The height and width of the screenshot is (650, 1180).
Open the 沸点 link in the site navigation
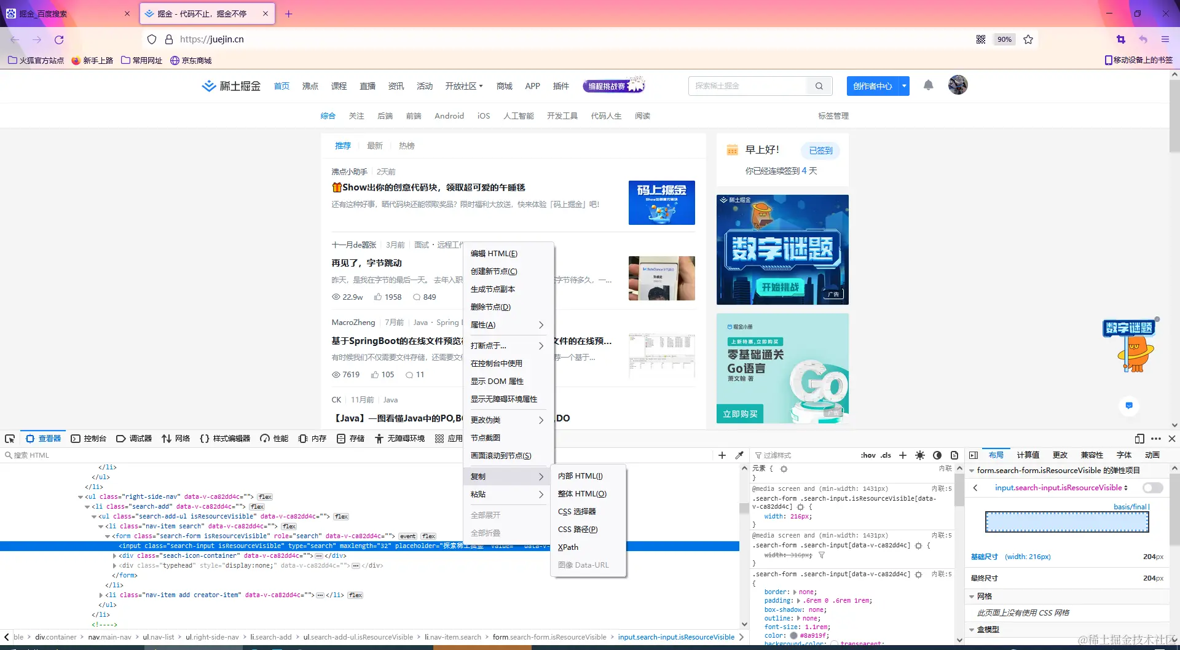click(310, 86)
